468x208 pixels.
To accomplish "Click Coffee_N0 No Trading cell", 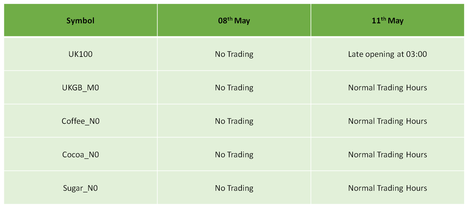I will click(234, 121).
